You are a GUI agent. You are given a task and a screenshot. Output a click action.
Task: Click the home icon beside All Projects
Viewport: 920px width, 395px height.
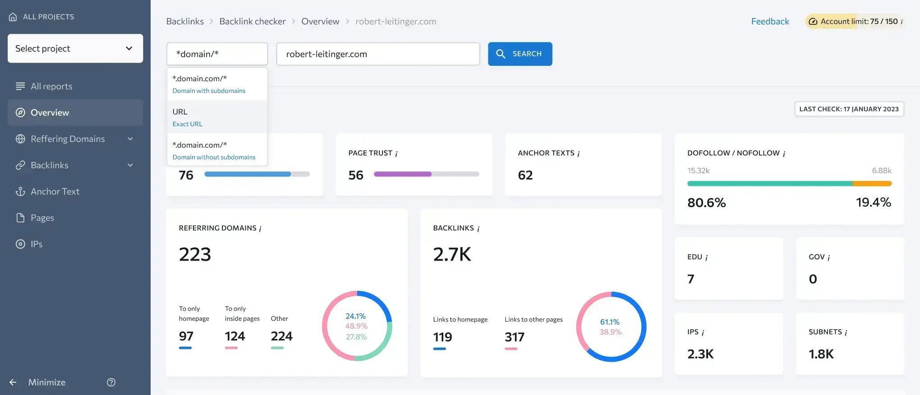coord(13,17)
